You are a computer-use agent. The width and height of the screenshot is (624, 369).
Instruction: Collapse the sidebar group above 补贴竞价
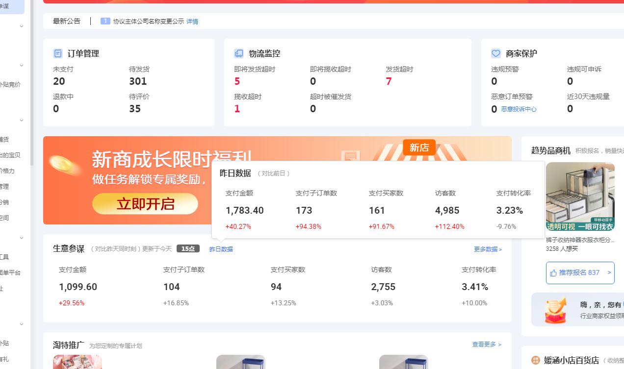tap(22, 65)
